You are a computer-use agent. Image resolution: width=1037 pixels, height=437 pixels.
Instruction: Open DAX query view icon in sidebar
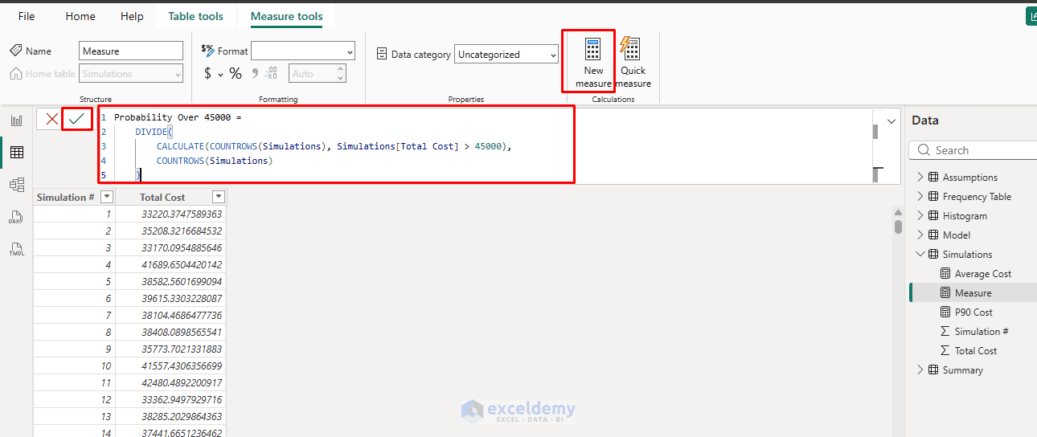coord(16,217)
